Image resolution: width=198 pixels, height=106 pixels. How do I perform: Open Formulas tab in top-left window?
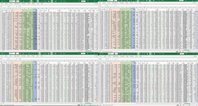tap(24, 4)
